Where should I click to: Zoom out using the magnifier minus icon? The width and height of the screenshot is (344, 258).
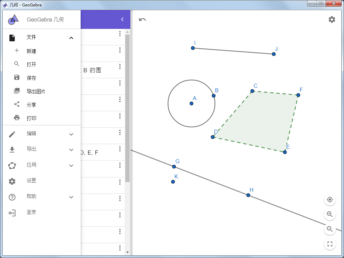point(330,229)
